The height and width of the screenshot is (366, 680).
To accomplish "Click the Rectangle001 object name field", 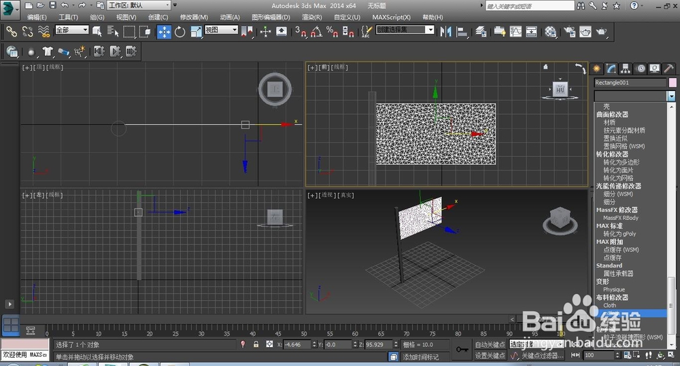I will tap(630, 83).
